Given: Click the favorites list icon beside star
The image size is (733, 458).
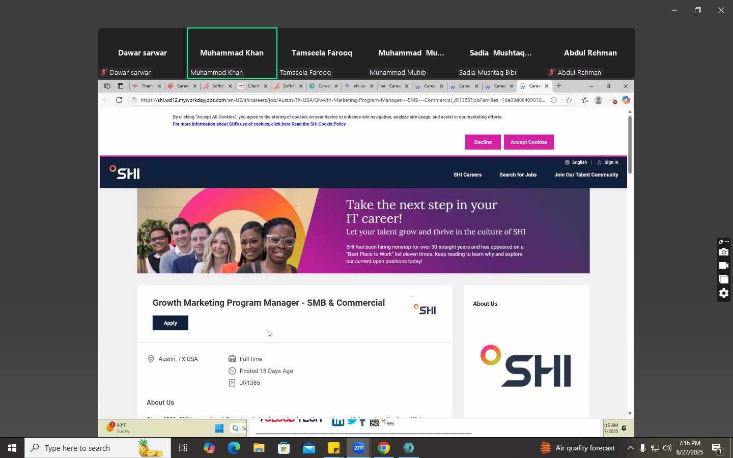Looking at the screenshot, I should pyautogui.click(x=585, y=100).
